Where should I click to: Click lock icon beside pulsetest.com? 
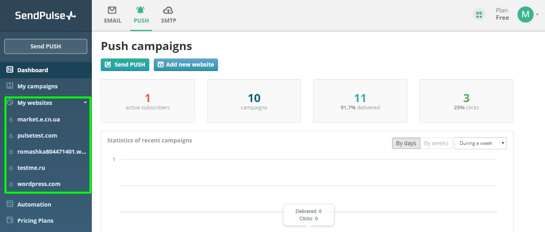tap(11, 136)
